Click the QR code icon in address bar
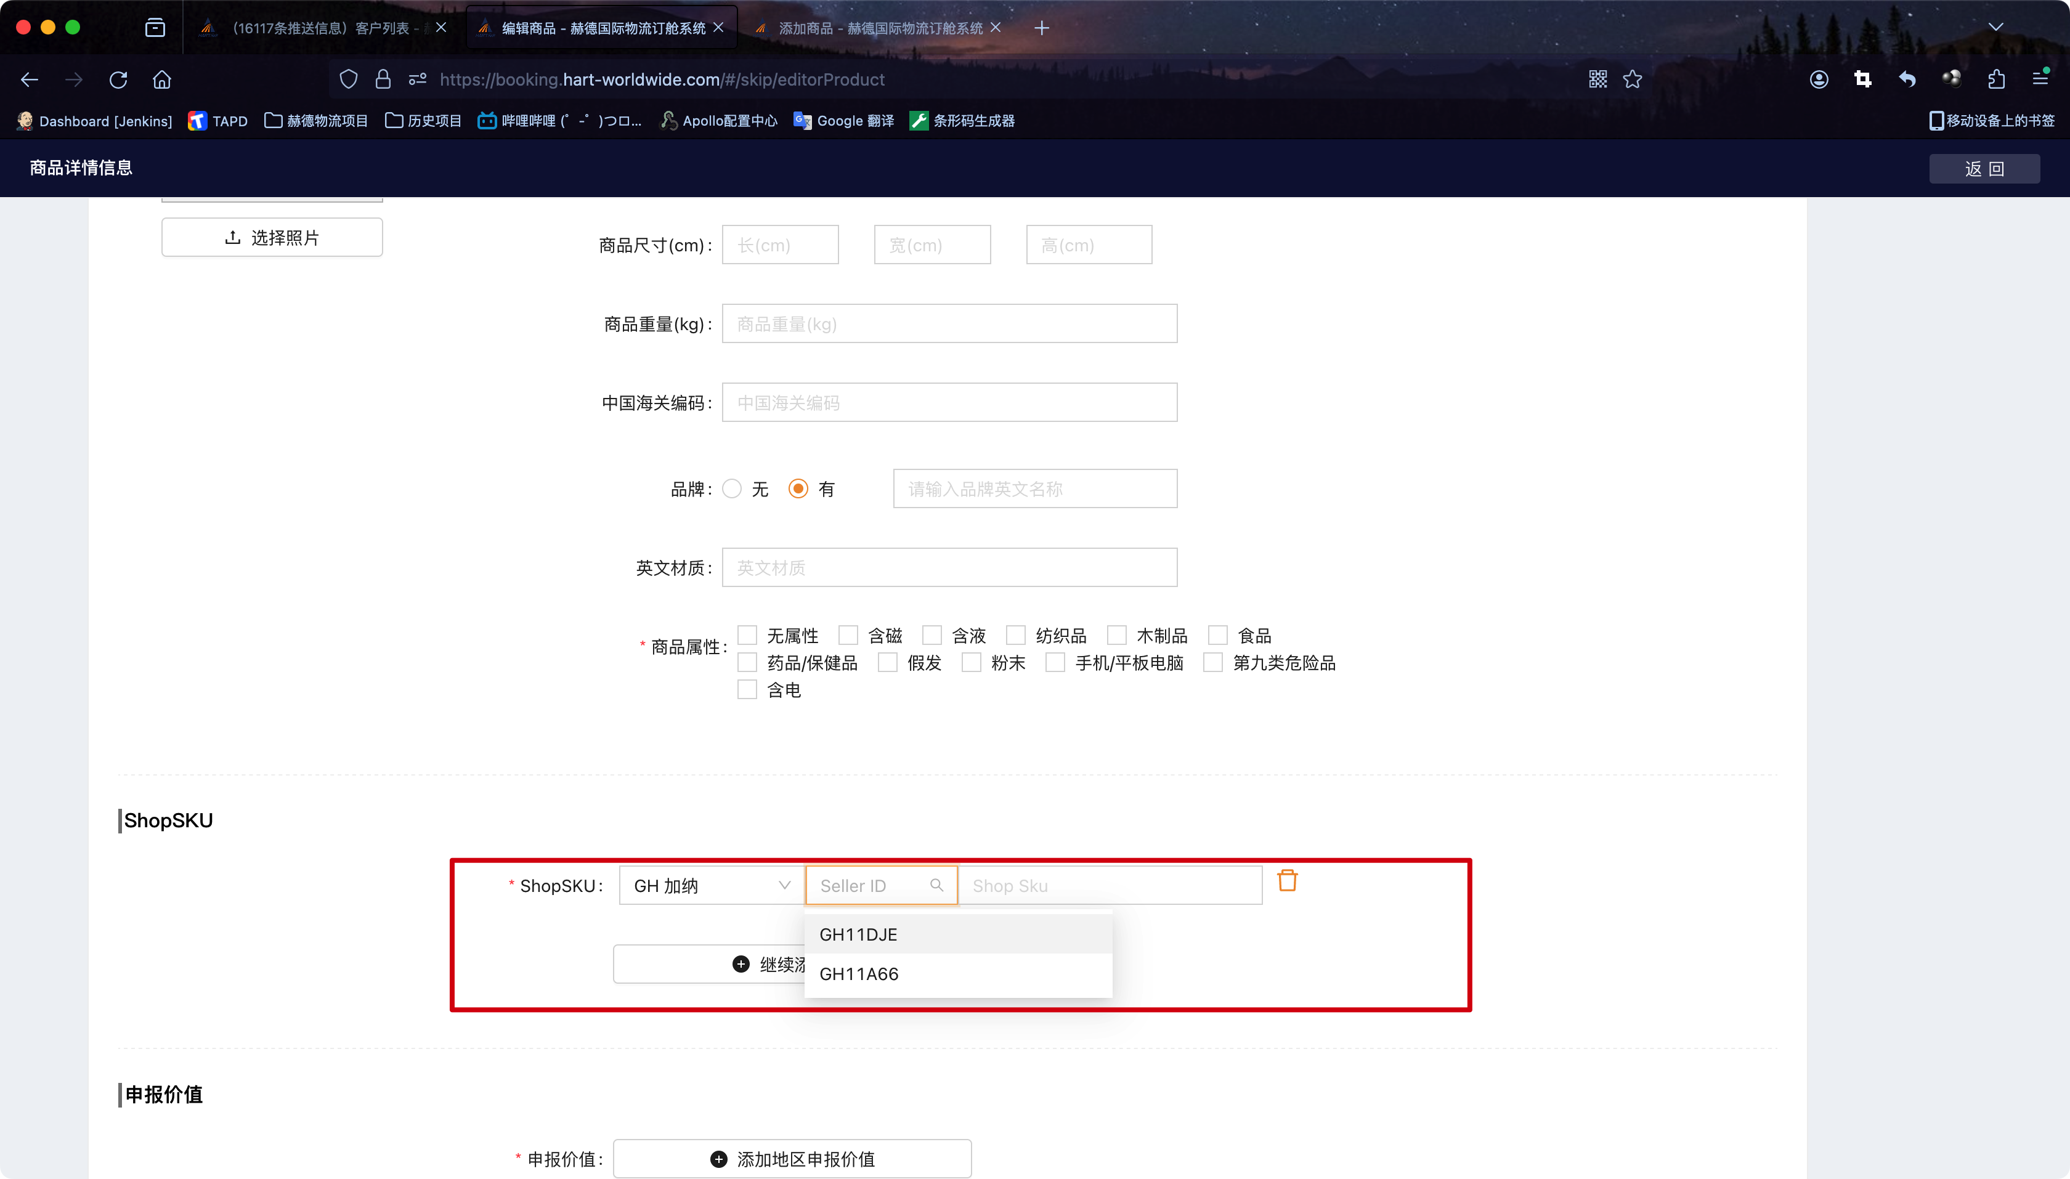The height and width of the screenshot is (1179, 2070). point(1597,79)
